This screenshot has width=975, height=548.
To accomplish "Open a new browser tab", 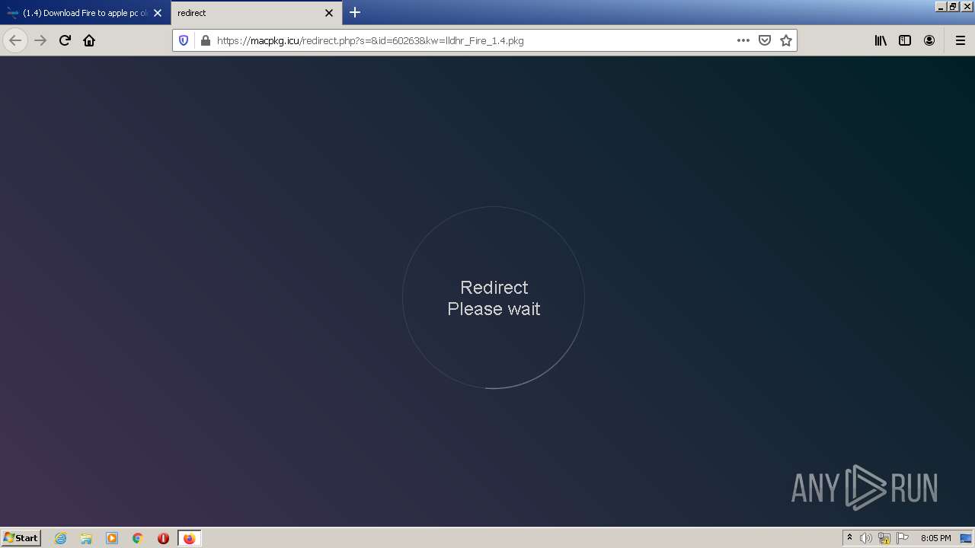I will [x=355, y=12].
